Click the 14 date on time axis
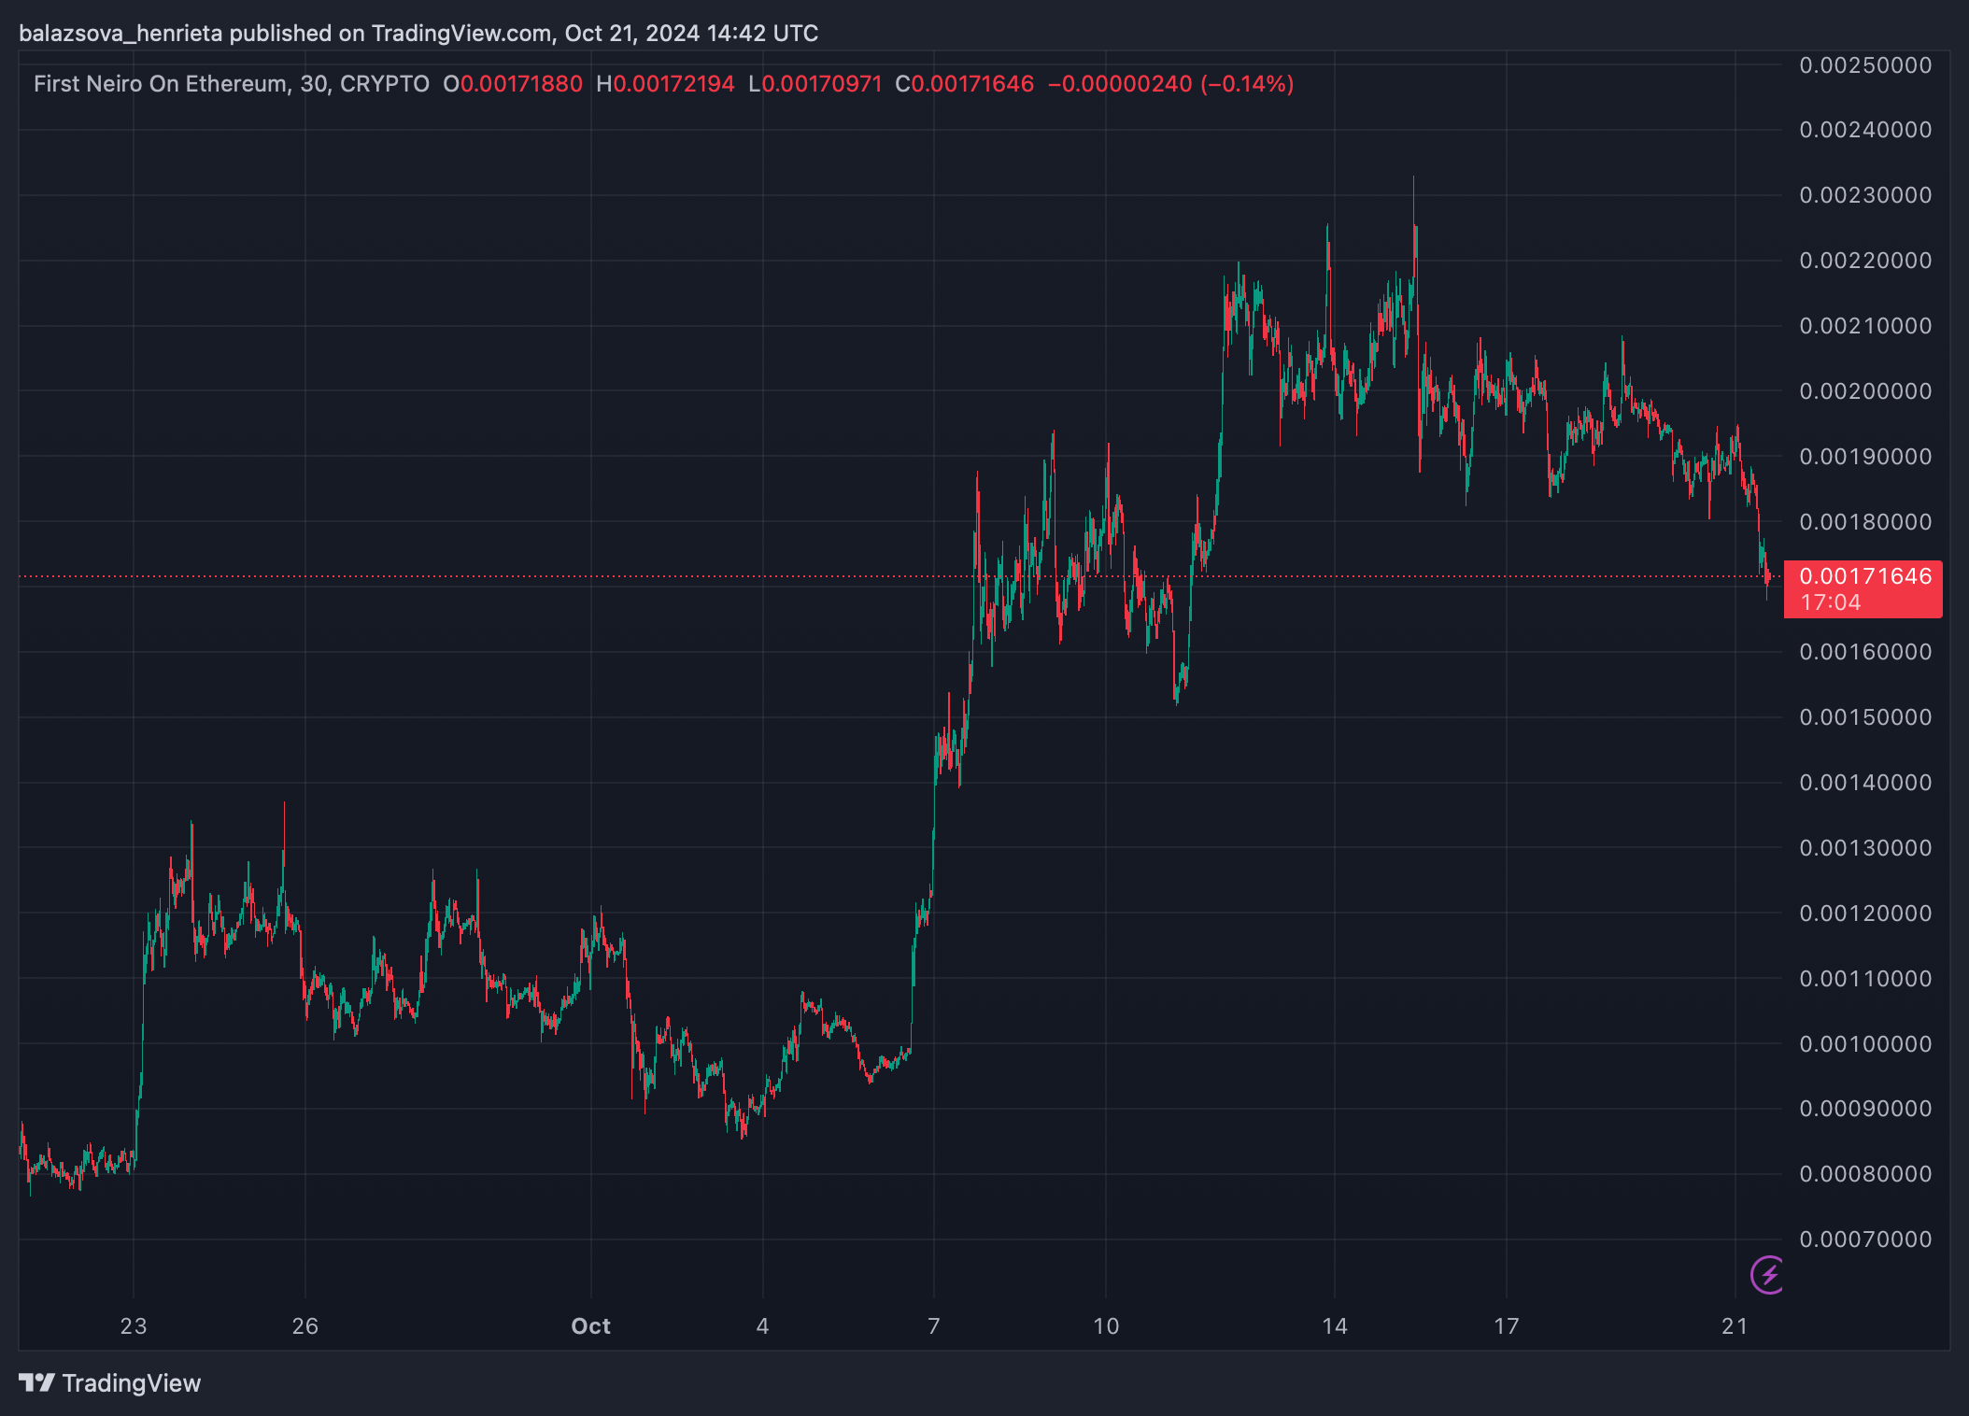Screen dimensions: 1969x1416 tap(1335, 1326)
